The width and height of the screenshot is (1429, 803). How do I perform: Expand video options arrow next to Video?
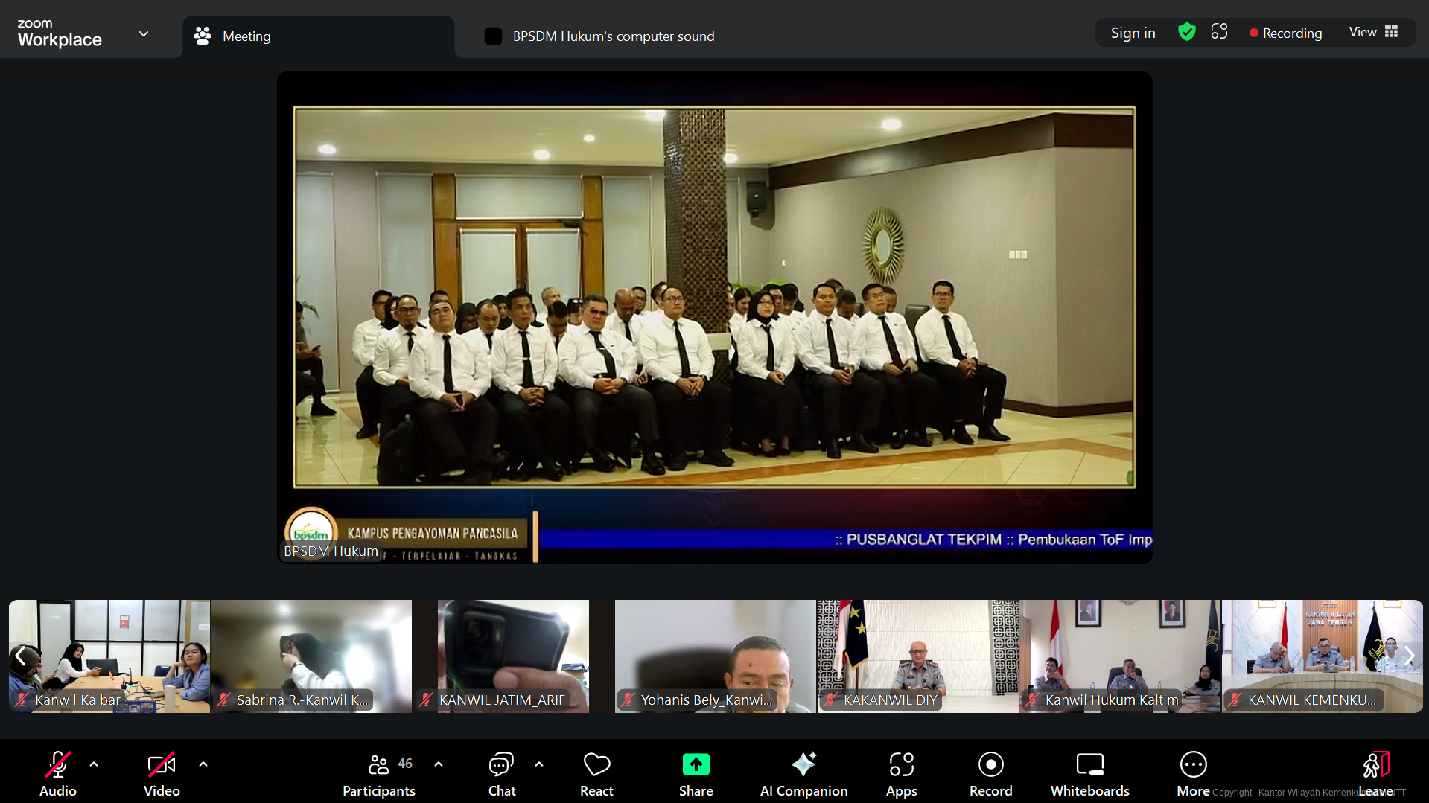click(203, 764)
